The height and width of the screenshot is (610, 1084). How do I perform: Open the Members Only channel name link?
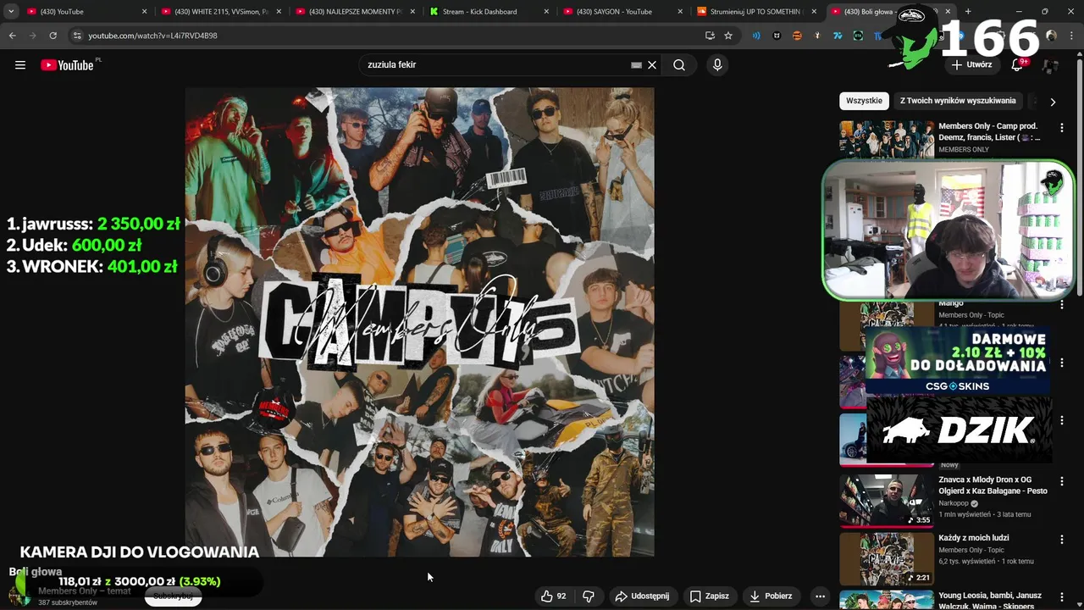pyautogui.click(x=84, y=591)
